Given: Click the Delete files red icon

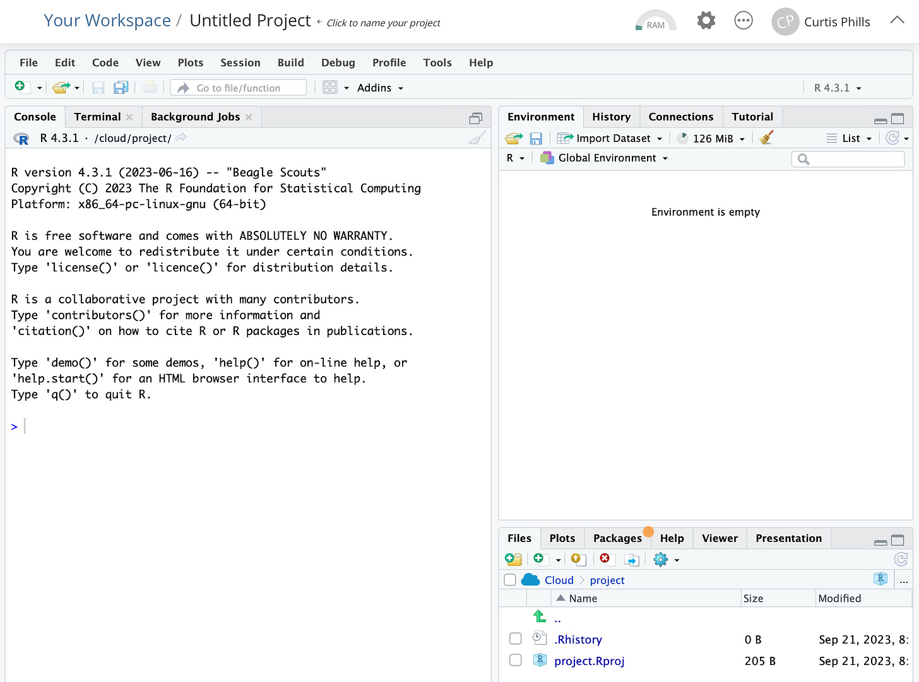Looking at the screenshot, I should (x=605, y=559).
